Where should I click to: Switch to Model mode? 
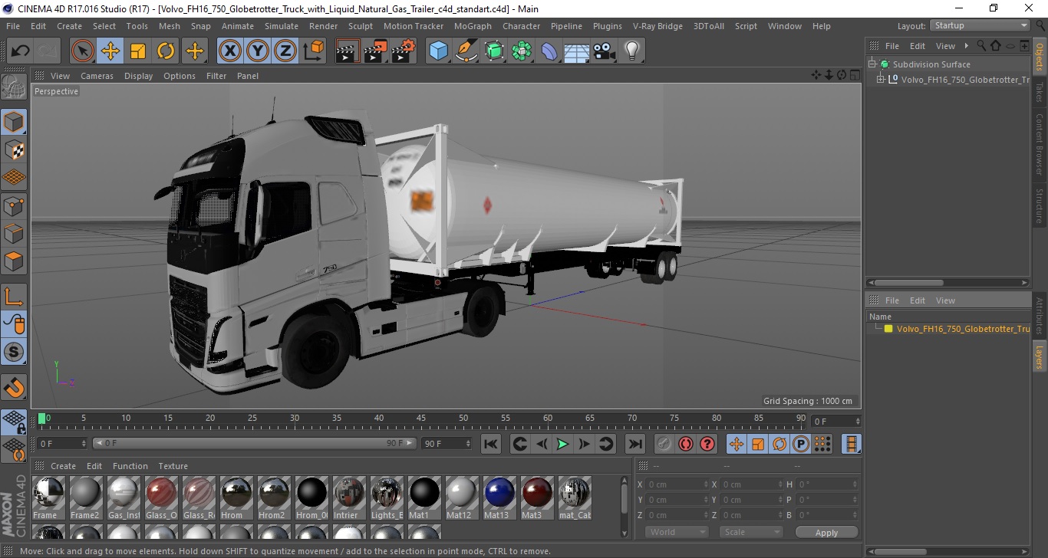14,122
